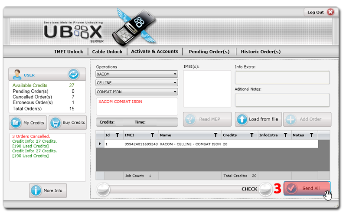Click the My Credits coins icon
Viewport: 346px width, 216px height.
click(16, 122)
